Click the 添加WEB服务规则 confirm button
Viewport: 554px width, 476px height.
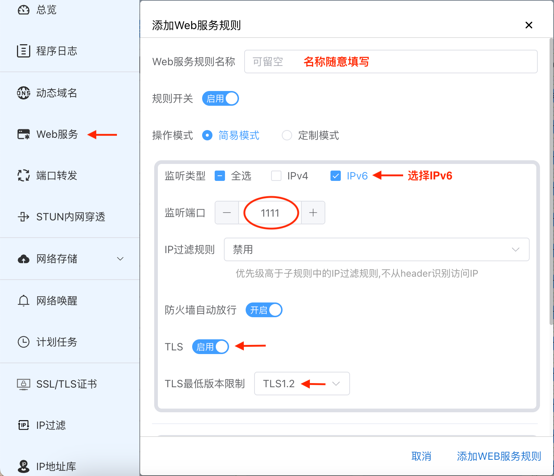coord(499,456)
